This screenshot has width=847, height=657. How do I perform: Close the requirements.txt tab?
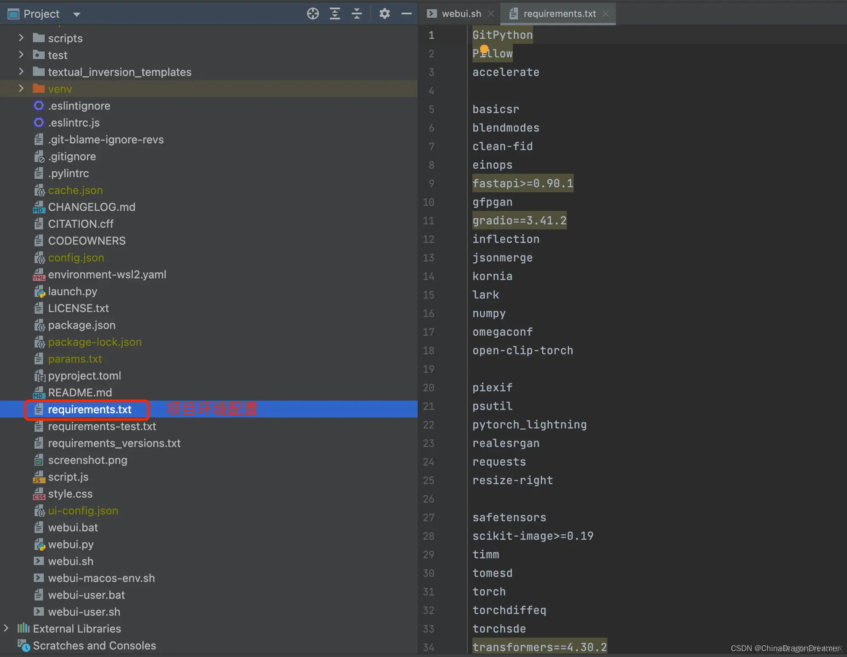coord(606,14)
